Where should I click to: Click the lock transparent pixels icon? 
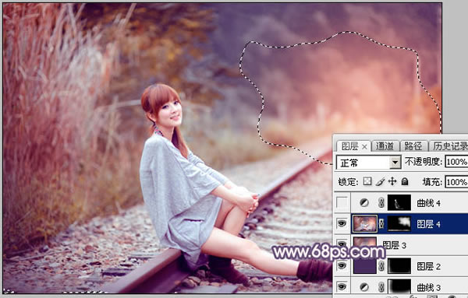coord(367,181)
